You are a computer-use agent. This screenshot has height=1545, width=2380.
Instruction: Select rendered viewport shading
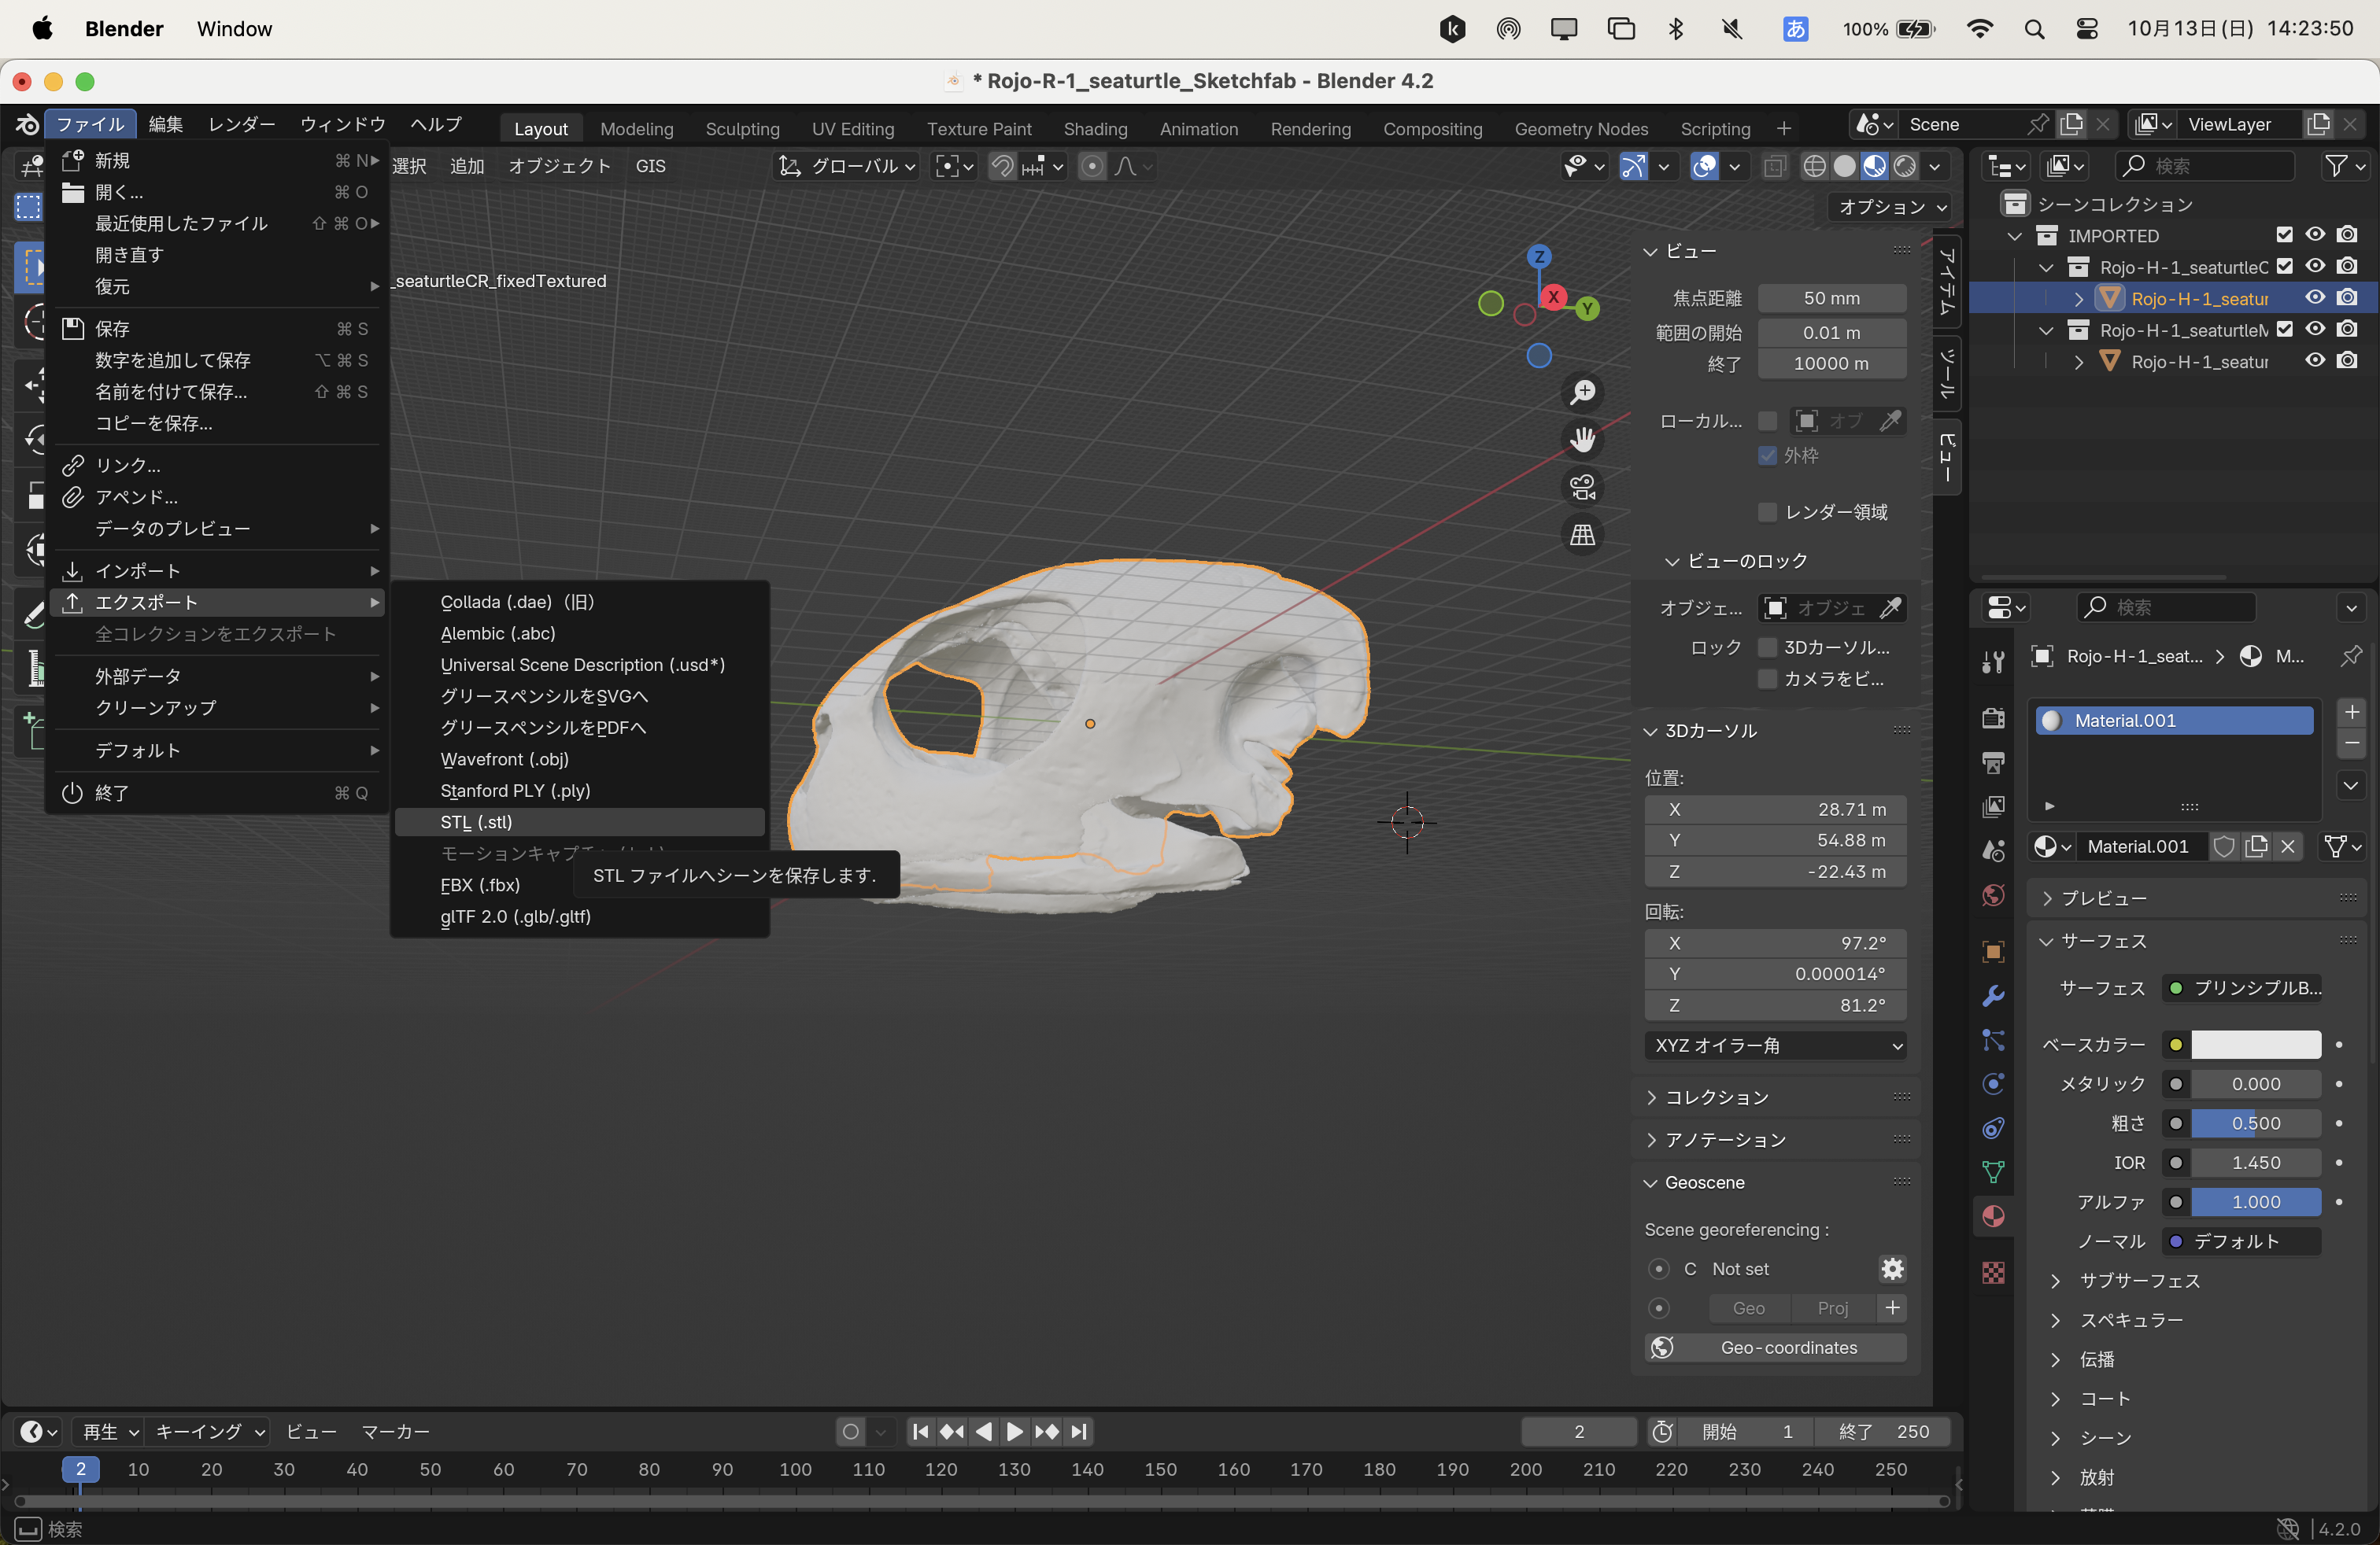click(x=1905, y=166)
